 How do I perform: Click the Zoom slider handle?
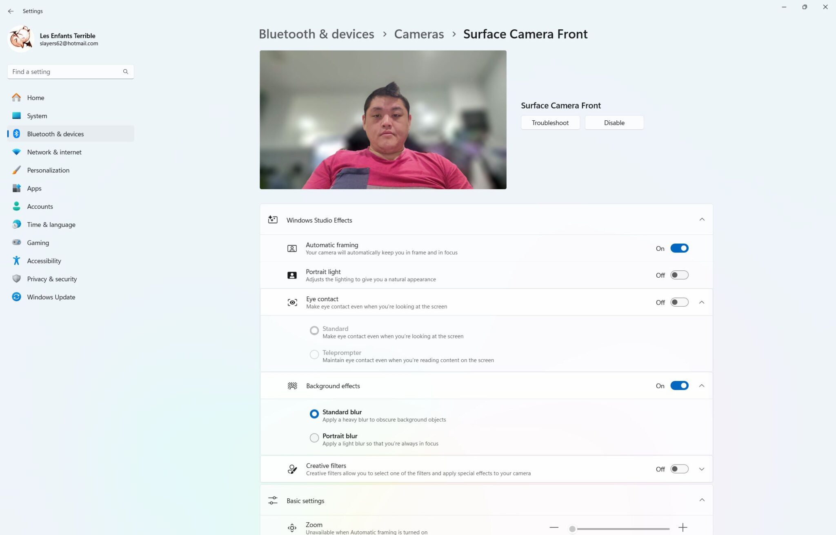[572, 529]
